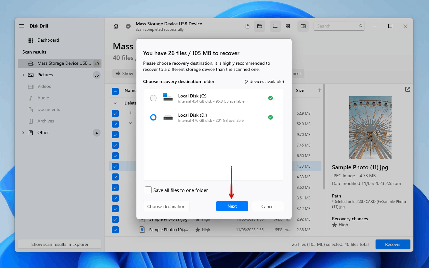
Task: Click the Local Disk (D:) drive icon
Action: coord(168,117)
